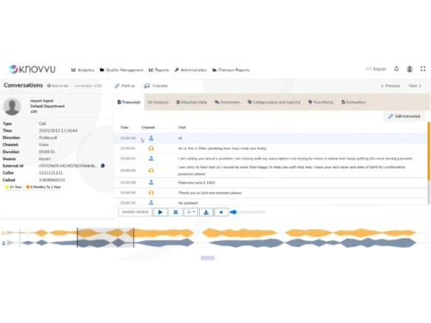Open the Premium Reports menu

pos(231,70)
